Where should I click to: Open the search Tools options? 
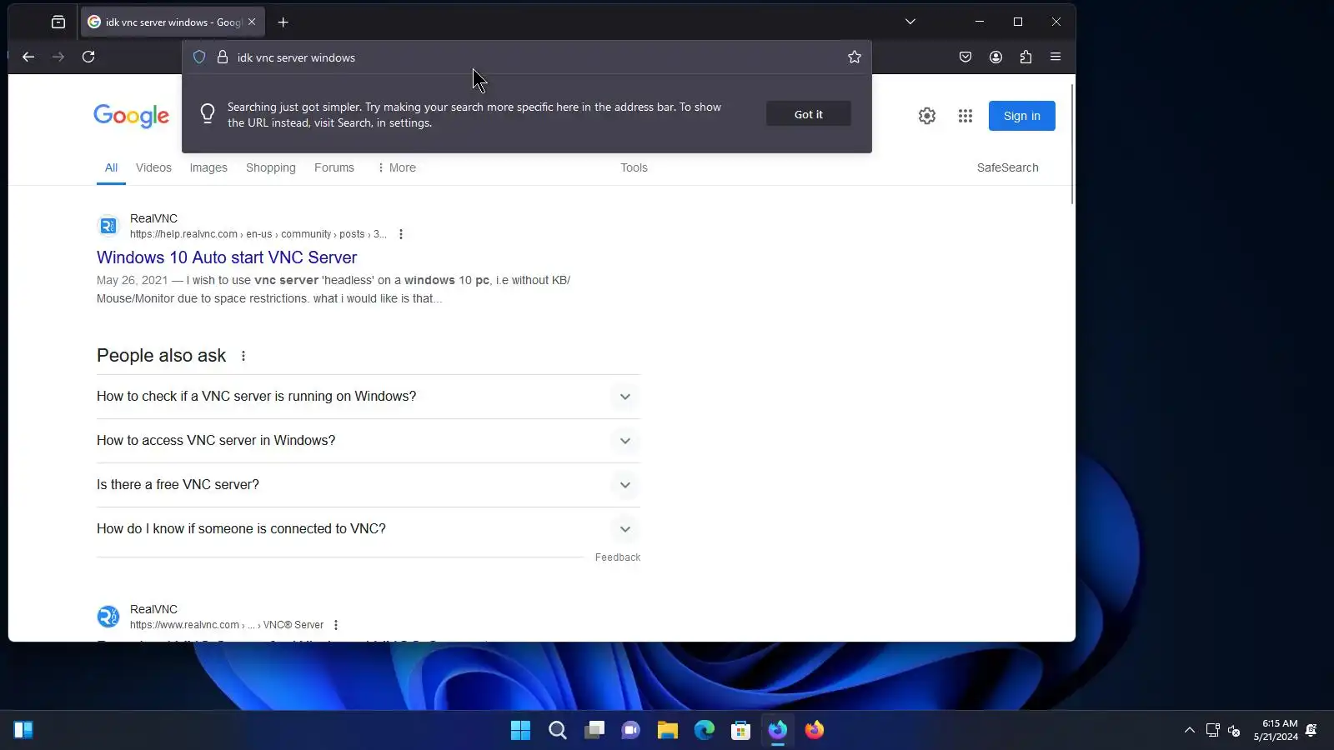tap(634, 167)
